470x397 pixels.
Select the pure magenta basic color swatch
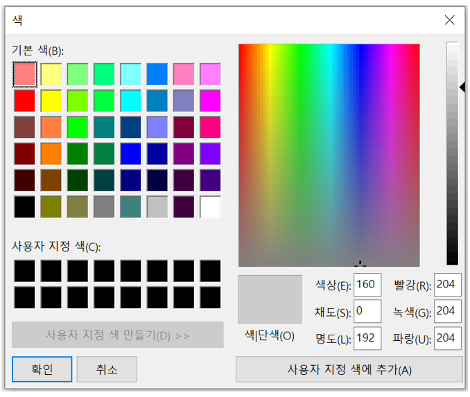[211, 101]
